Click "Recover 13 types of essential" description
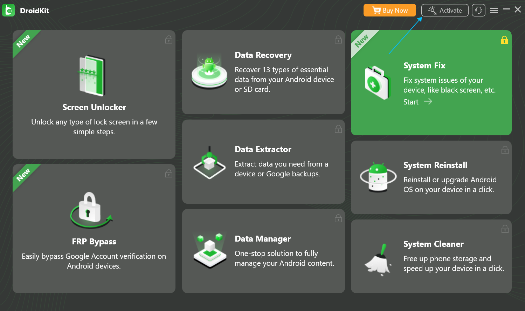Viewport: 525px width, 311px height. coord(284,80)
